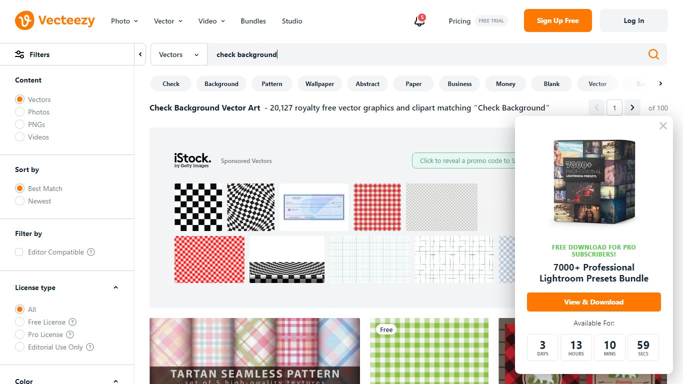This screenshot has width=683, height=384.
Task: Click the check background search field
Action: click(425, 54)
